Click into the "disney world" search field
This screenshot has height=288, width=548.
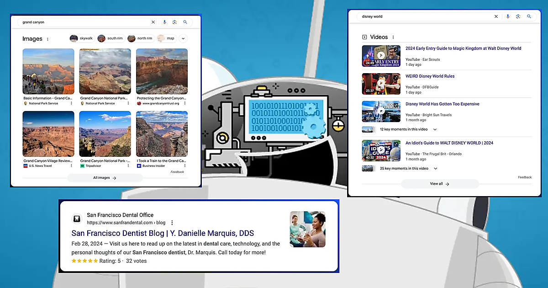pyautogui.click(x=425, y=16)
